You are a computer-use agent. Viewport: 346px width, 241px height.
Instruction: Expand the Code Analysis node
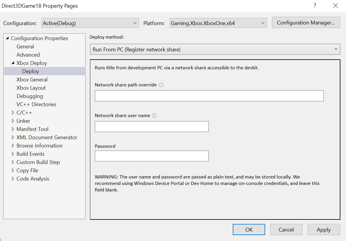point(13,179)
